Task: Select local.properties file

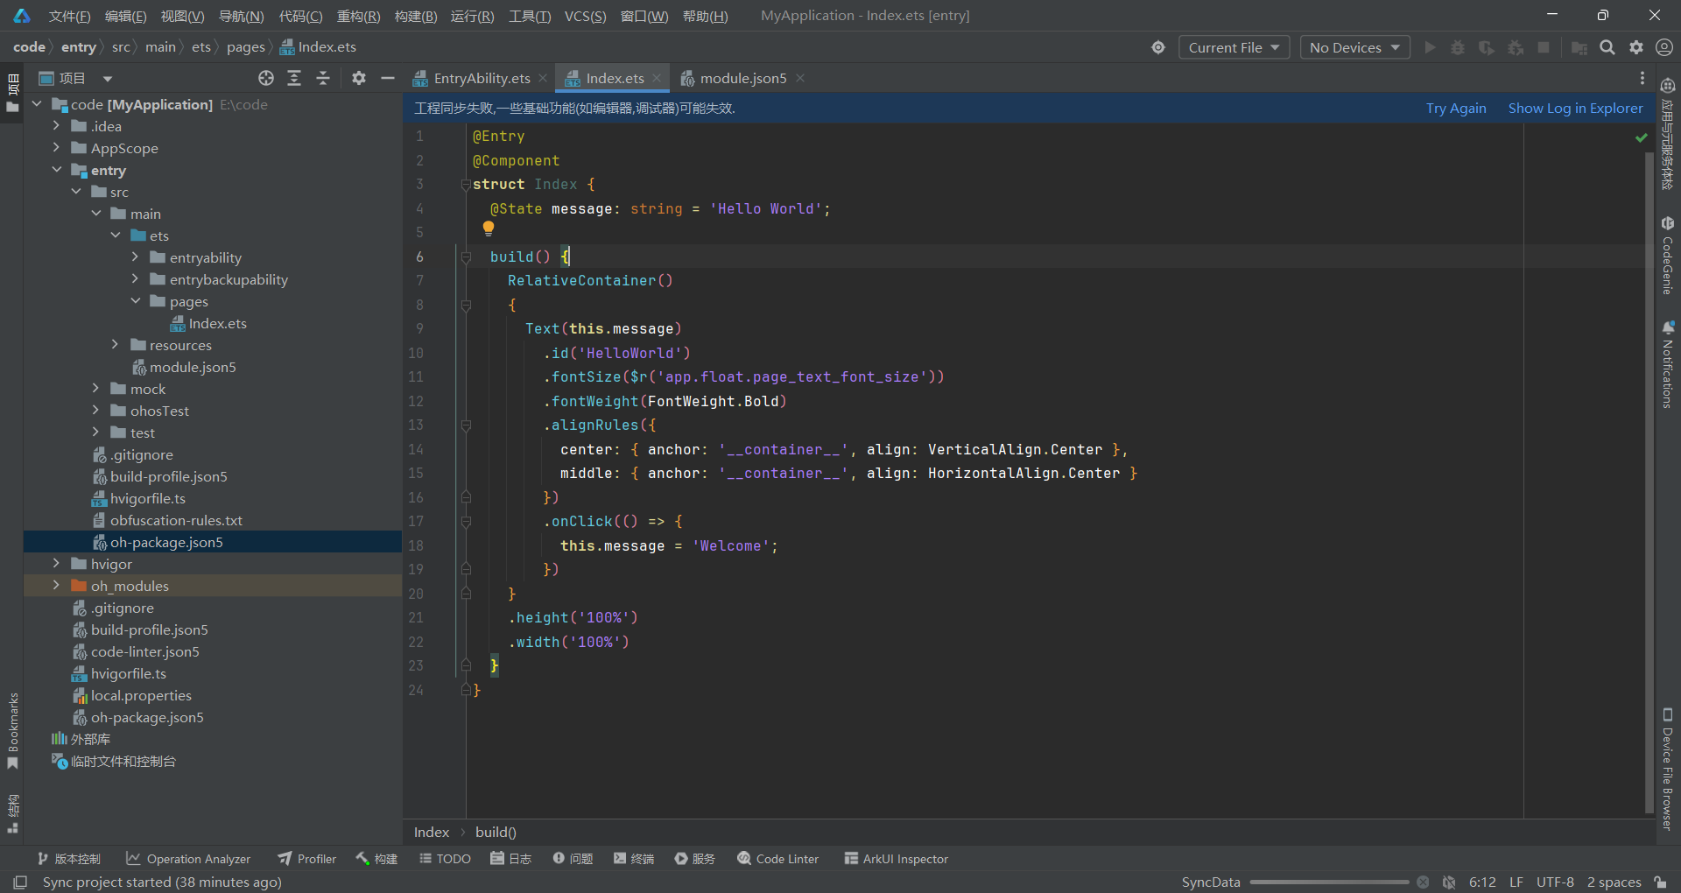Action: [132, 695]
